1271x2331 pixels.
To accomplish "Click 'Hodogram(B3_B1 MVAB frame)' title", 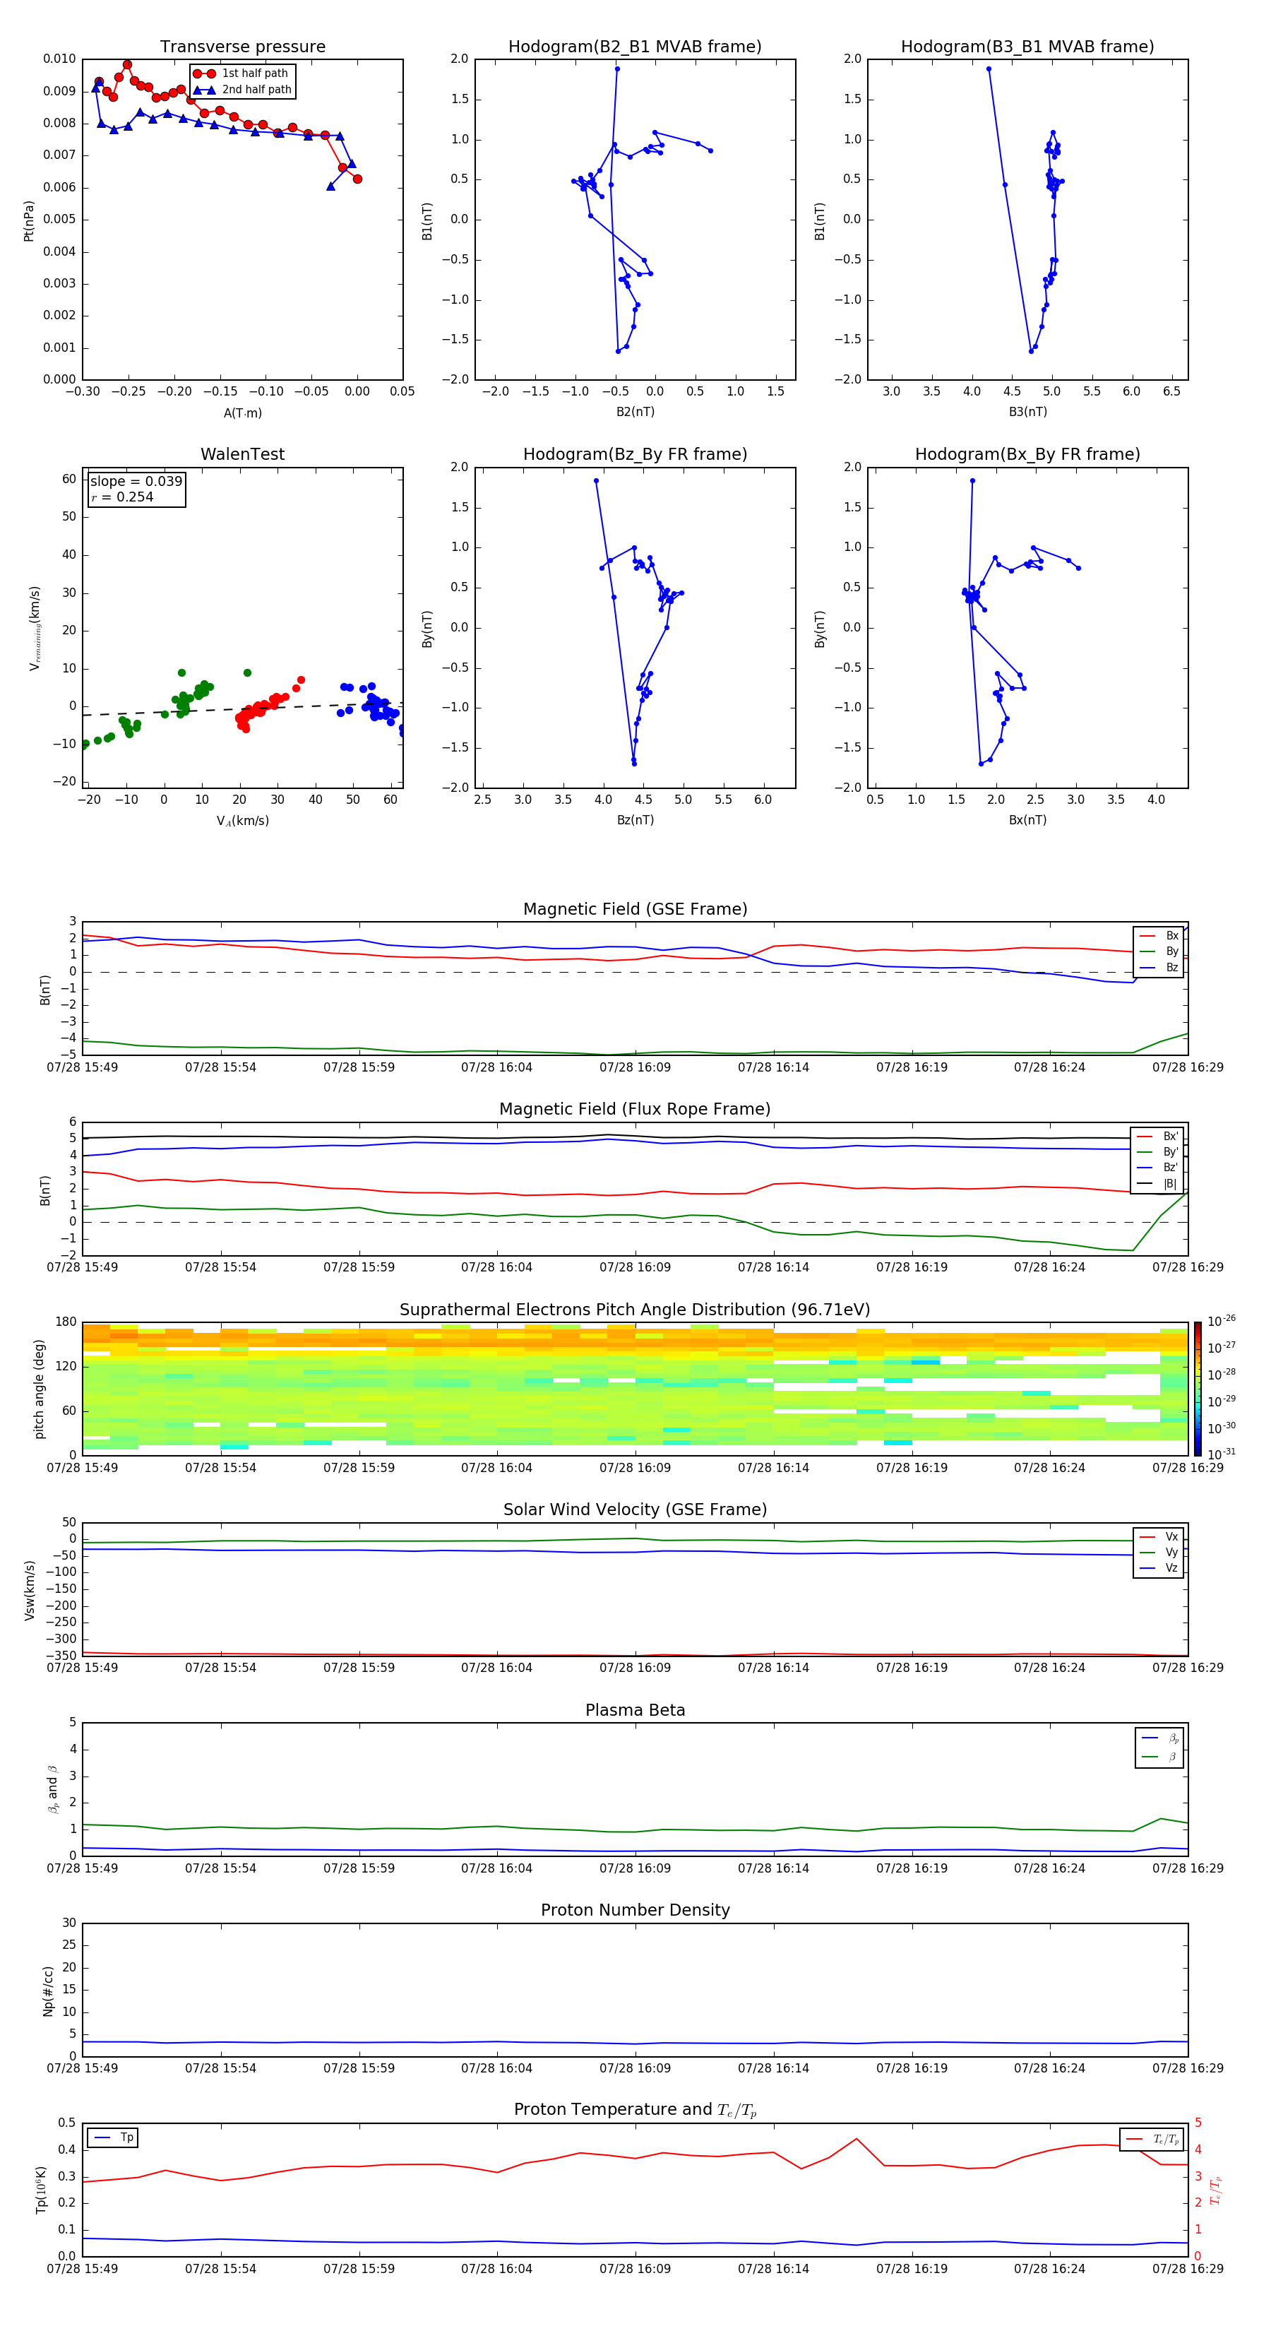I will (x=1027, y=47).
